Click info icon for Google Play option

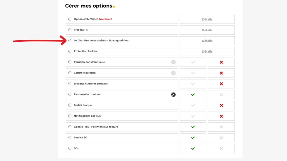coord(70,127)
